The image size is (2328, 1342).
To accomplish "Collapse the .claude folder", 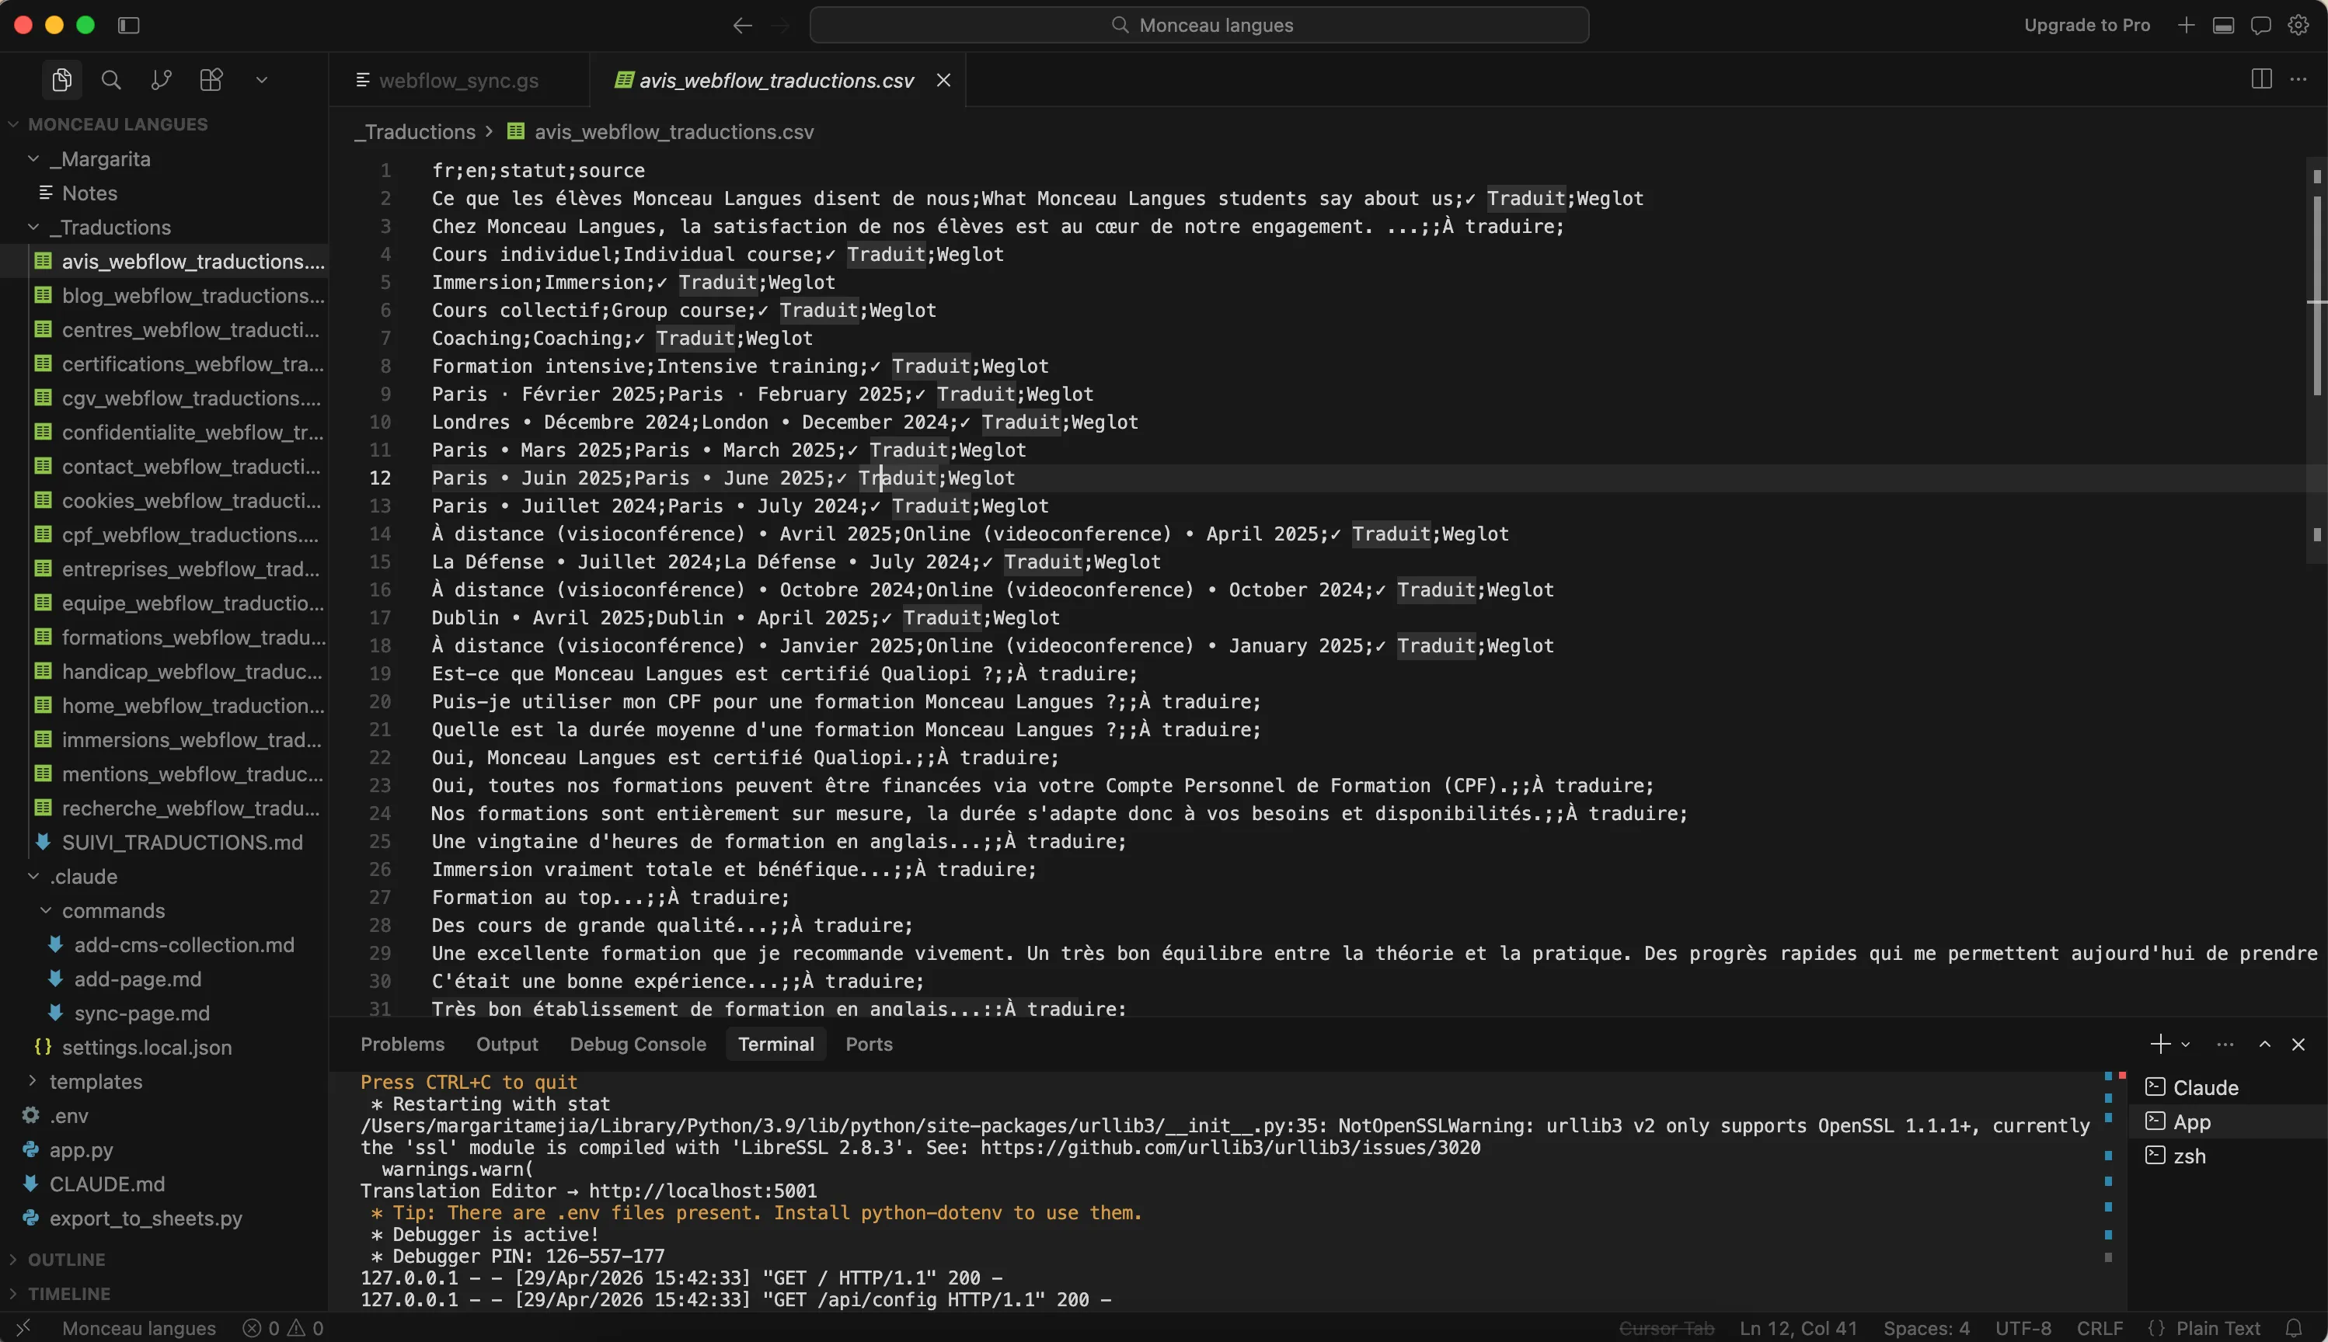I will coord(83,875).
